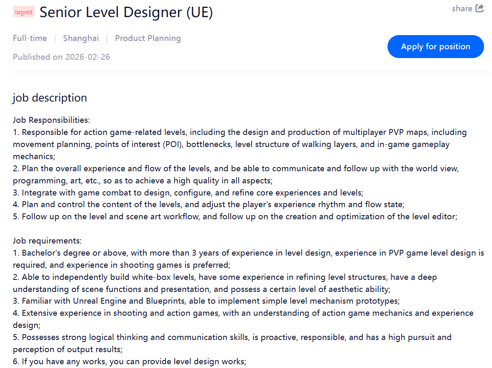Click the Full-time employment type tag

tap(30, 38)
